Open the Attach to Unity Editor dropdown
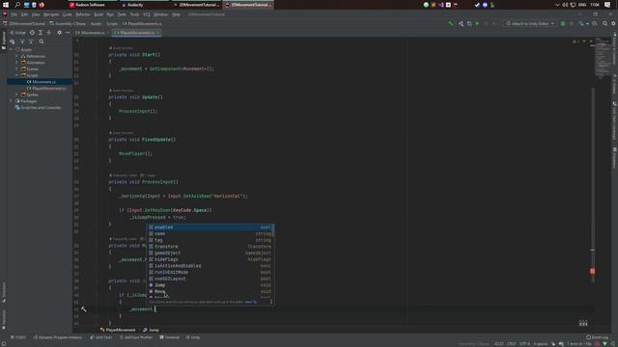The height and width of the screenshot is (347, 618). click(x=530, y=23)
